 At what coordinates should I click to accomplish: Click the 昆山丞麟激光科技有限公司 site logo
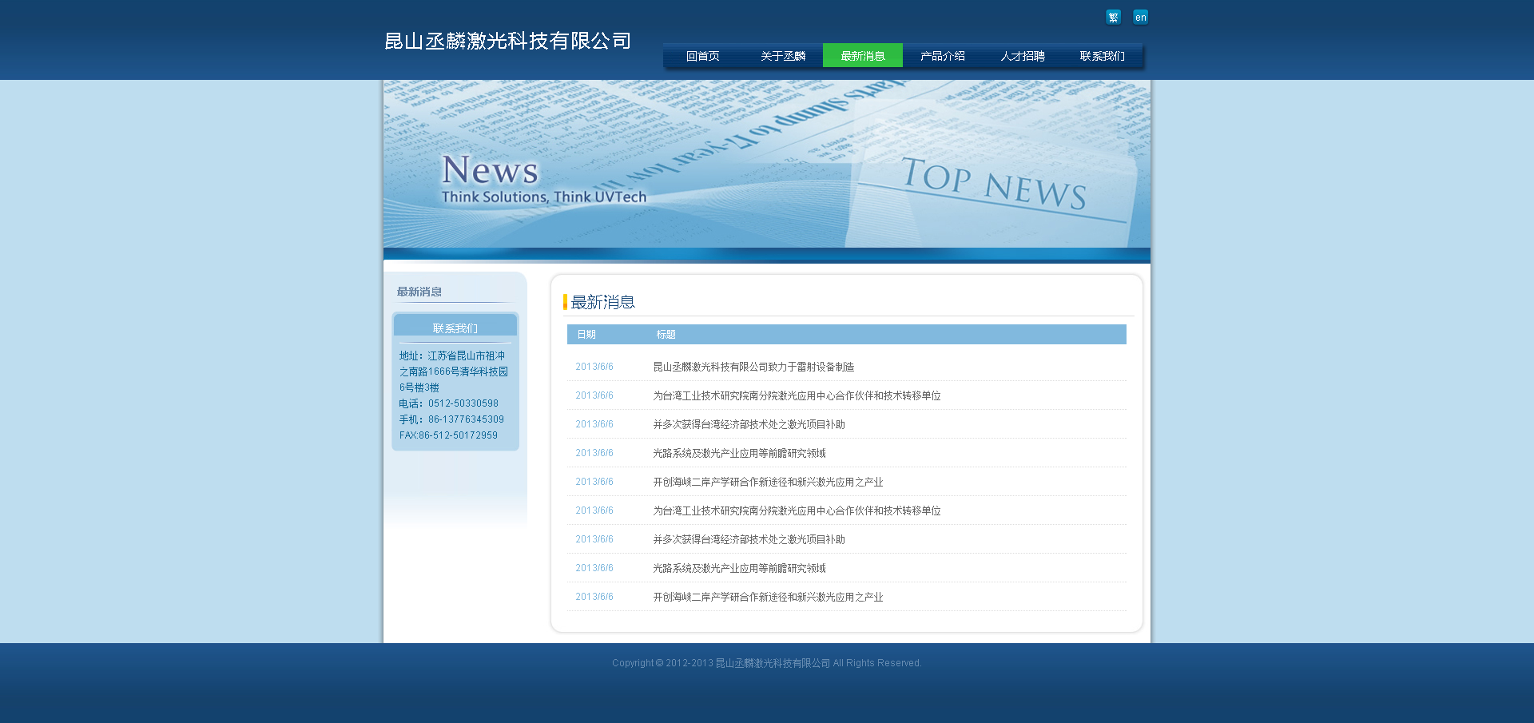pyautogui.click(x=507, y=41)
